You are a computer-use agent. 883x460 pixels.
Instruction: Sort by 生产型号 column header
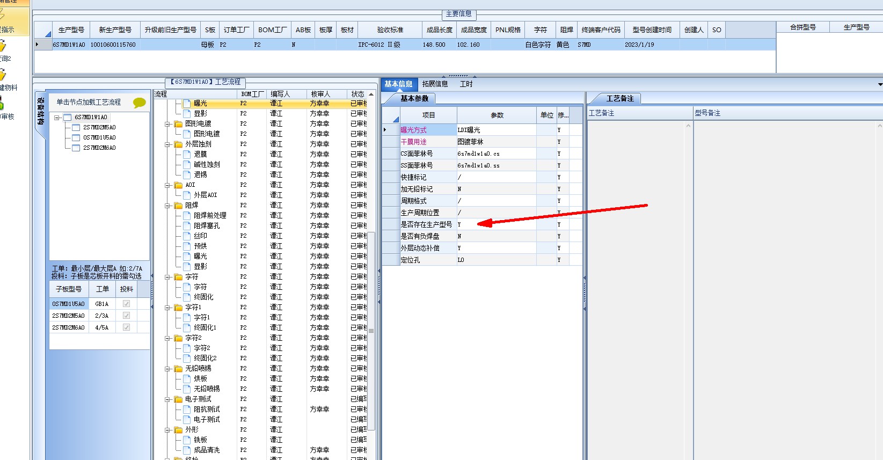coord(71,30)
